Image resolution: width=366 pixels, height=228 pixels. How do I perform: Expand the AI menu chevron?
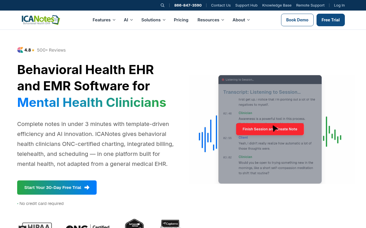click(132, 20)
